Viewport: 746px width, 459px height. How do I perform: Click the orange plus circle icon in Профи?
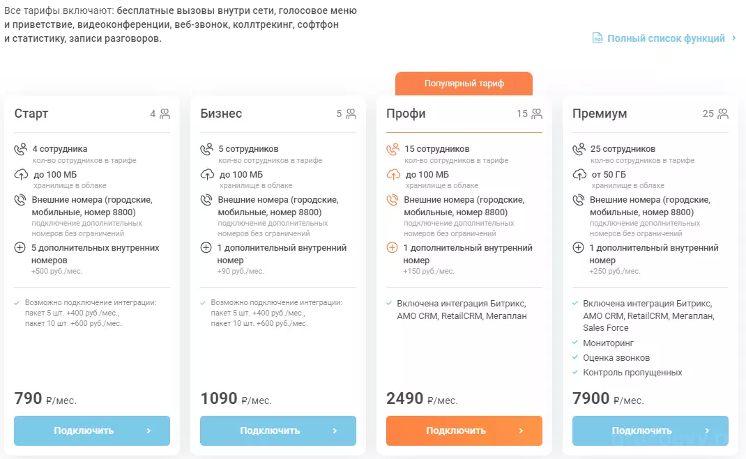(x=392, y=247)
